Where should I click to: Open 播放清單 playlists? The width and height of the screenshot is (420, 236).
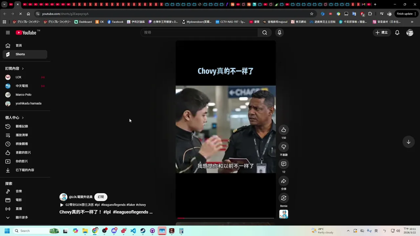(25, 135)
